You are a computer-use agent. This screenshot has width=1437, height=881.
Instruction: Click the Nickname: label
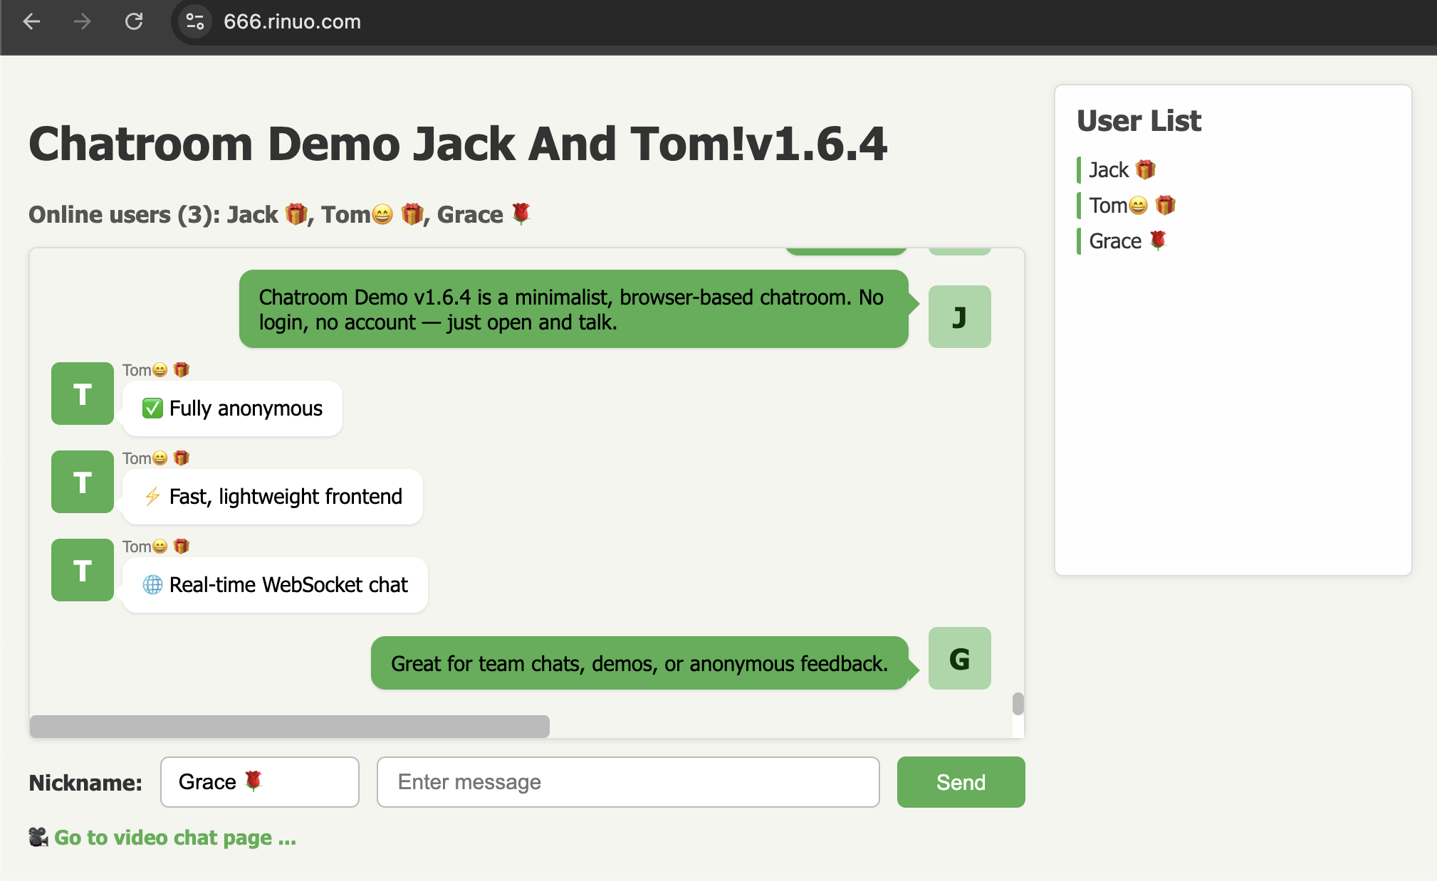click(85, 783)
